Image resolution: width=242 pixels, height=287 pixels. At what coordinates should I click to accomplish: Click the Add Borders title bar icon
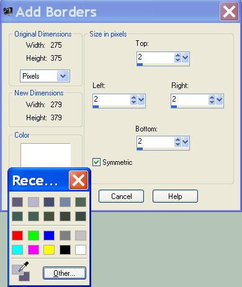(x=8, y=12)
